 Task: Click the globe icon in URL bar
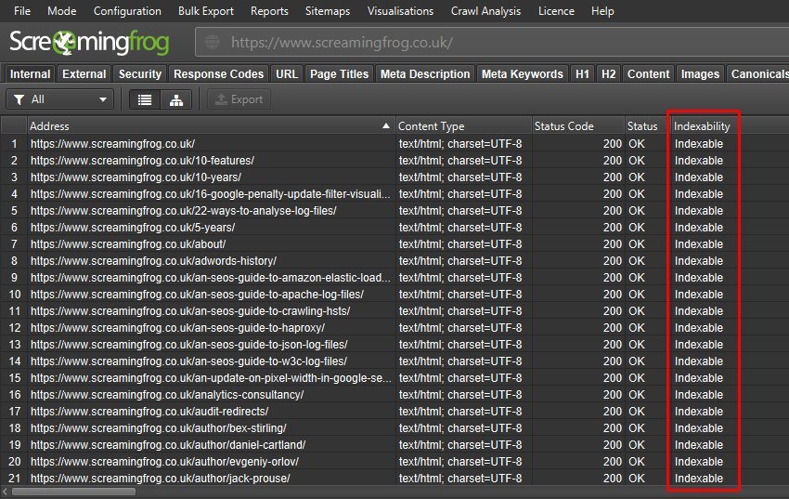click(x=213, y=43)
